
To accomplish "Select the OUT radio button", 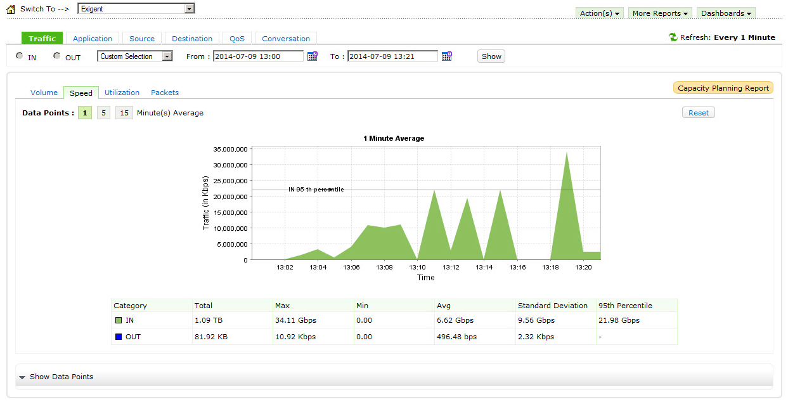I will point(57,56).
